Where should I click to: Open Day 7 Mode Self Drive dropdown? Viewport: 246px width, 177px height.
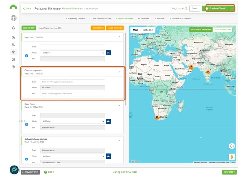72,156
